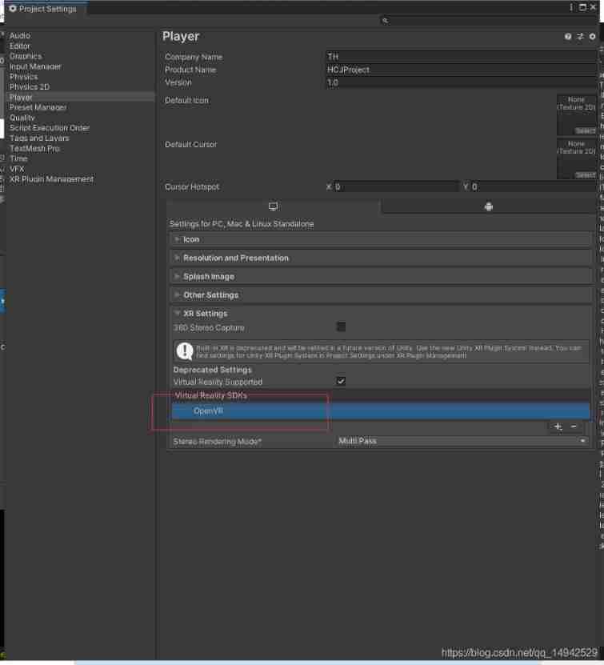604x665 pixels.
Task: Click the Cursor Hotspot X field
Action: [x=396, y=186]
